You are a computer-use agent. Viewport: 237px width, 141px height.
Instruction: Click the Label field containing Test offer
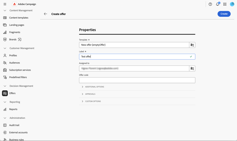(137, 57)
